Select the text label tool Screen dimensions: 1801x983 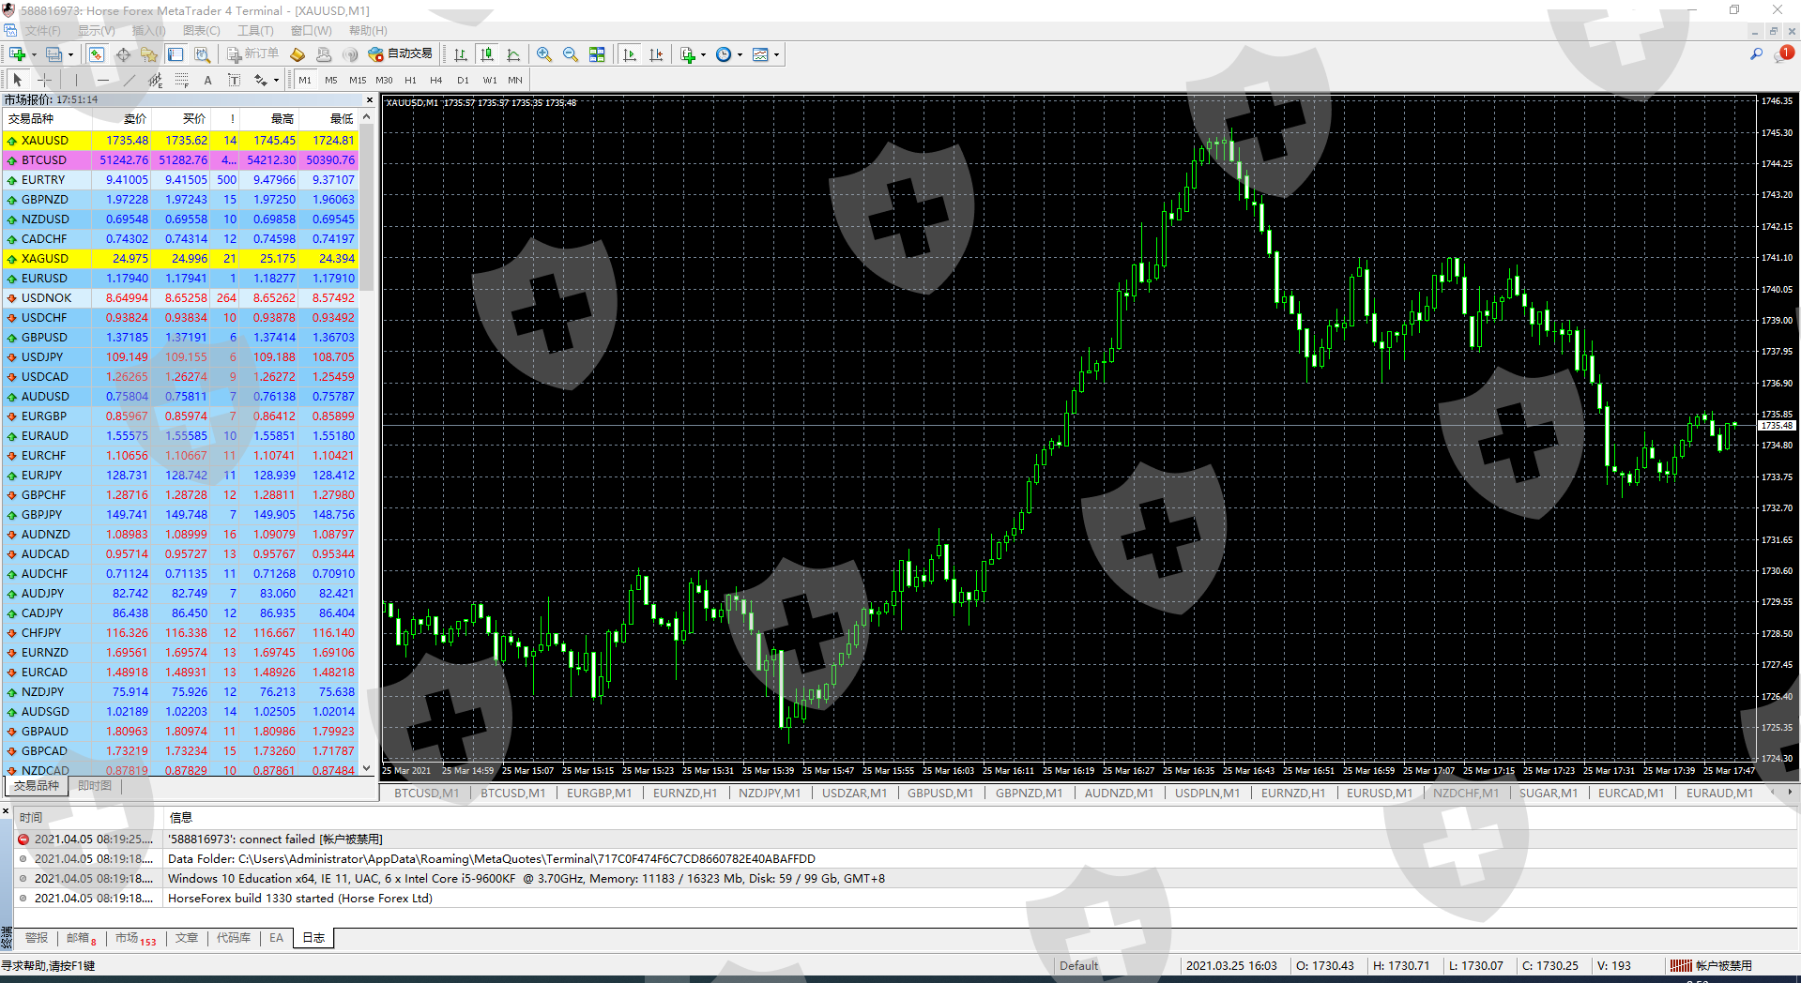coord(207,81)
